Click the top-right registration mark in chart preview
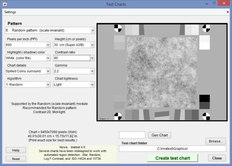 point(206,28)
